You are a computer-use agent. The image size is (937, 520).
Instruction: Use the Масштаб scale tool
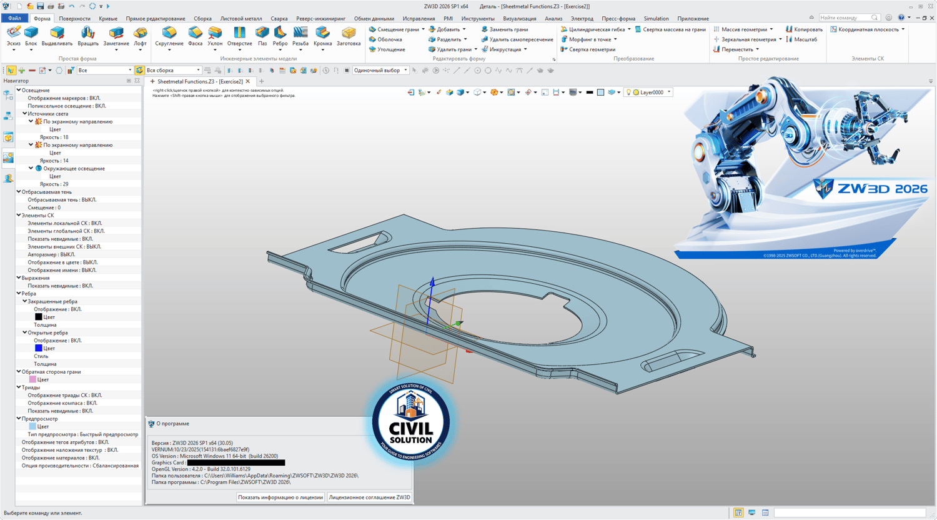[801, 39]
